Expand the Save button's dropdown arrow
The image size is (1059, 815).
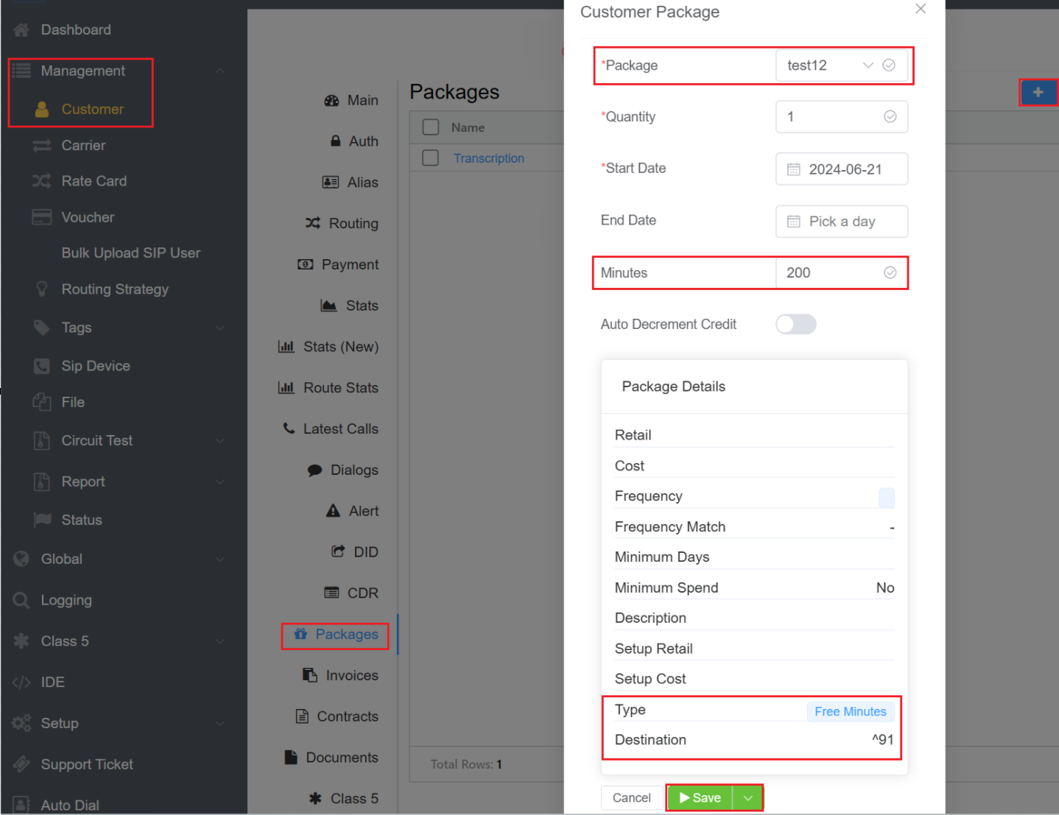pyautogui.click(x=747, y=798)
